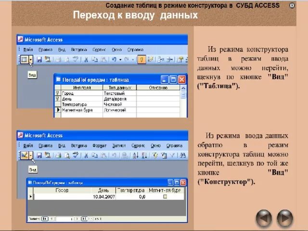Click Spelling check icon in lower toolbar
The width and height of the screenshot is (308, 231).
76,155
